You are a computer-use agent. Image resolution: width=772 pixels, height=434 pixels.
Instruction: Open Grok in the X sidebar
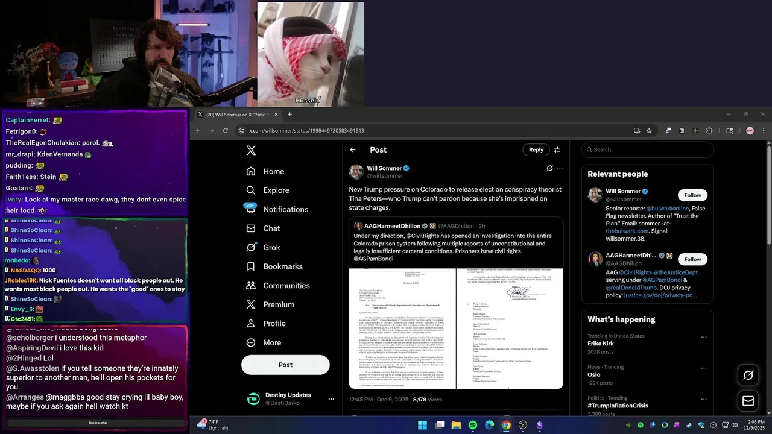[x=263, y=247]
